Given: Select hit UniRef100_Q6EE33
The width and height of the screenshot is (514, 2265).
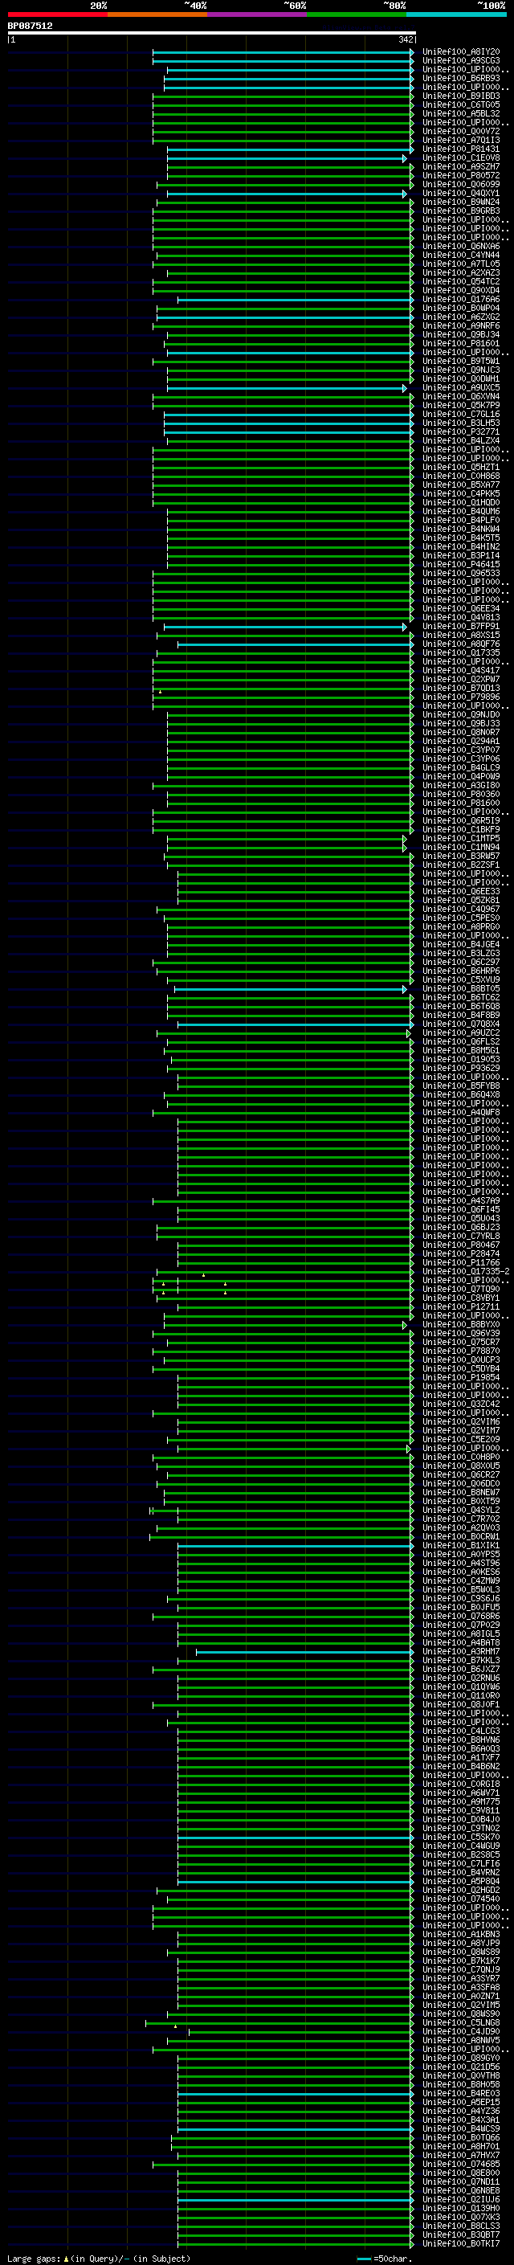Looking at the screenshot, I should [x=461, y=892].
